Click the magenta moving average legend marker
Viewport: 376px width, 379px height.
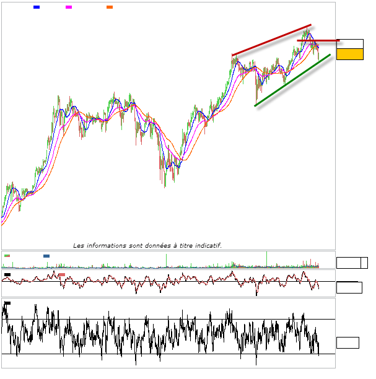pos(69,7)
